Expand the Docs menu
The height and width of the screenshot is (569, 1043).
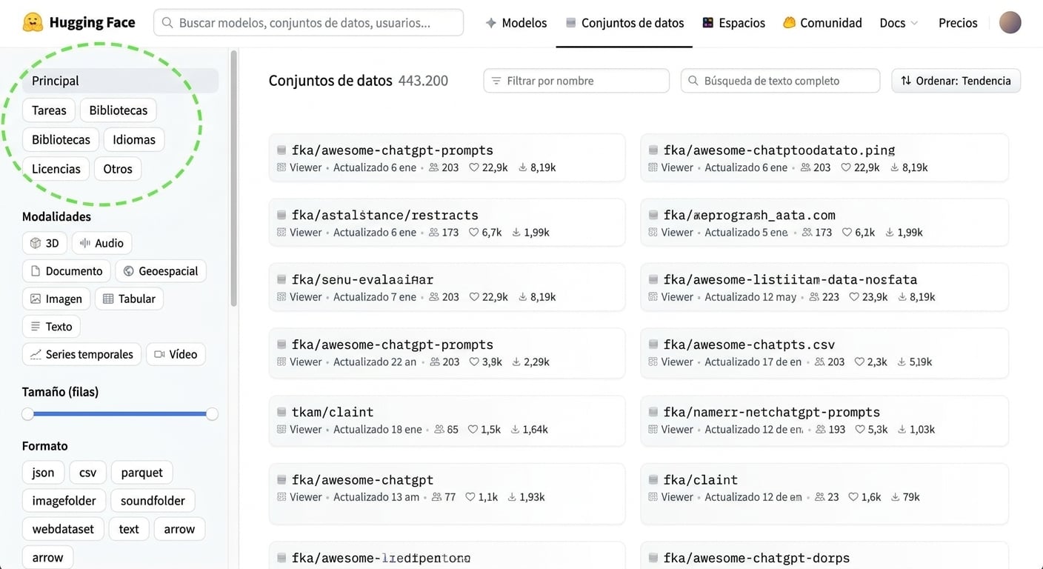pyautogui.click(x=897, y=22)
